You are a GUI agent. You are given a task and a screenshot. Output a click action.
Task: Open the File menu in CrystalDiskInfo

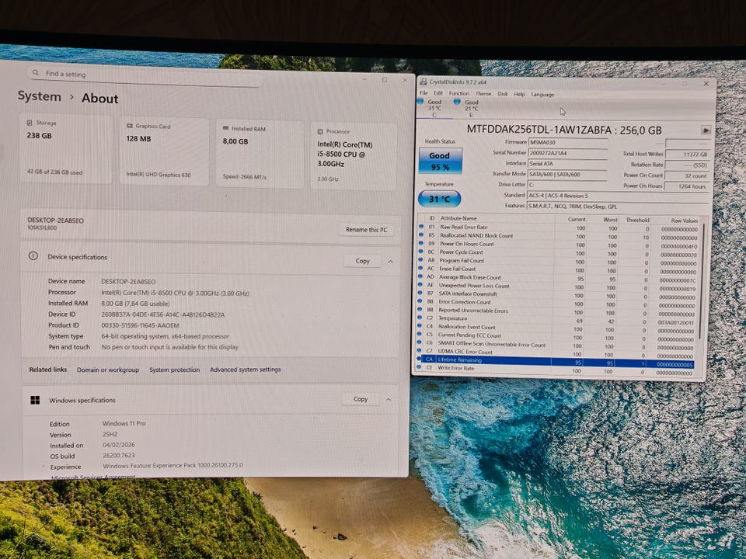[x=424, y=93]
